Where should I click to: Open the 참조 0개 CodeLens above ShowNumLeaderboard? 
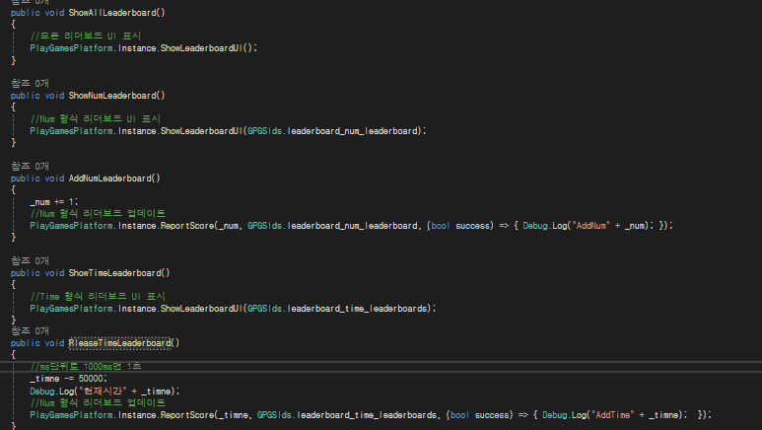(30, 83)
